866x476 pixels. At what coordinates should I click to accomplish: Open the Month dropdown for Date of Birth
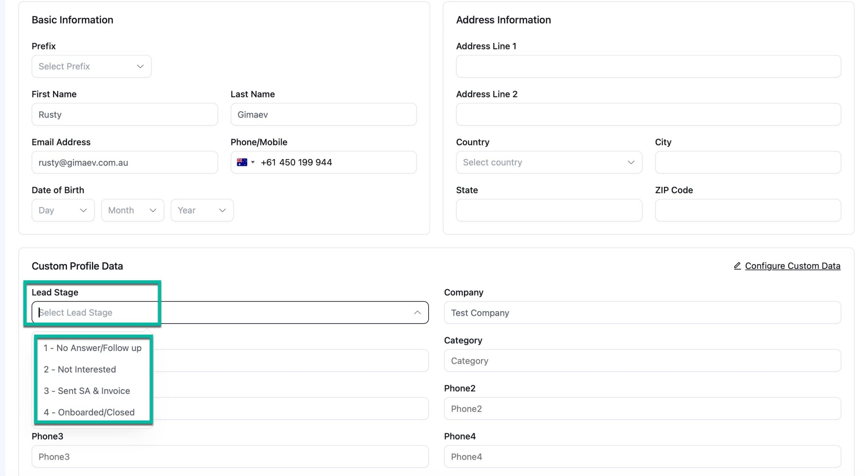[x=133, y=210]
